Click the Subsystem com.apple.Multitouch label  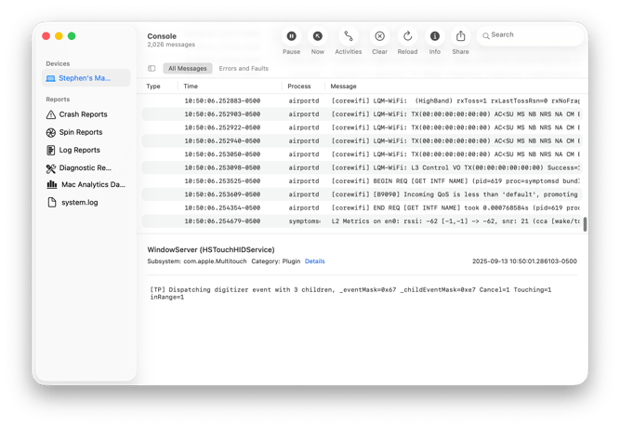(197, 261)
